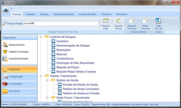Click the Pesquisa Rápida search field
The image size is (181, 108).
tap(61, 23)
